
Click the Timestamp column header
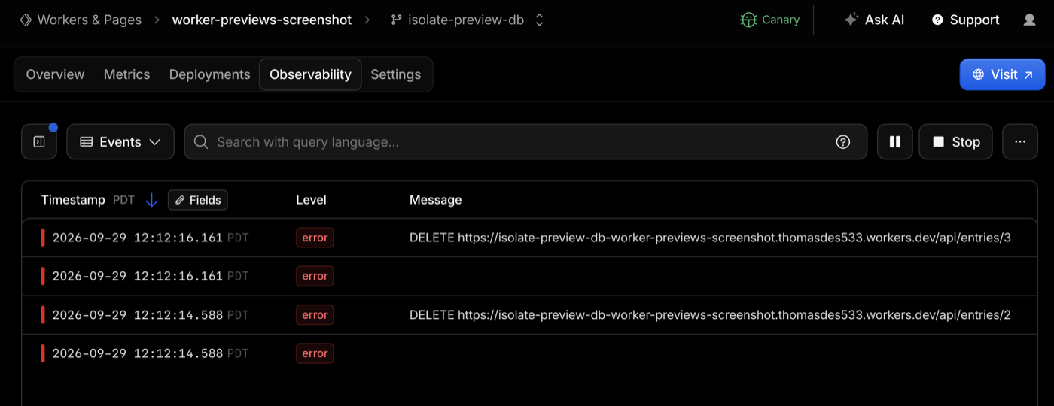tap(73, 200)
